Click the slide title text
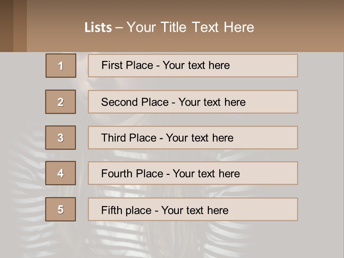 pos(169,27)
